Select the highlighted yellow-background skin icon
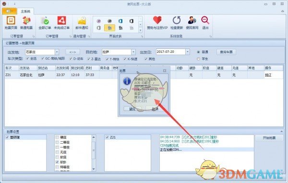 coord(109,28)
